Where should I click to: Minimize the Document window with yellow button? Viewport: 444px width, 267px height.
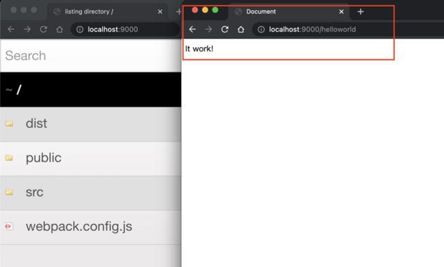205,10
